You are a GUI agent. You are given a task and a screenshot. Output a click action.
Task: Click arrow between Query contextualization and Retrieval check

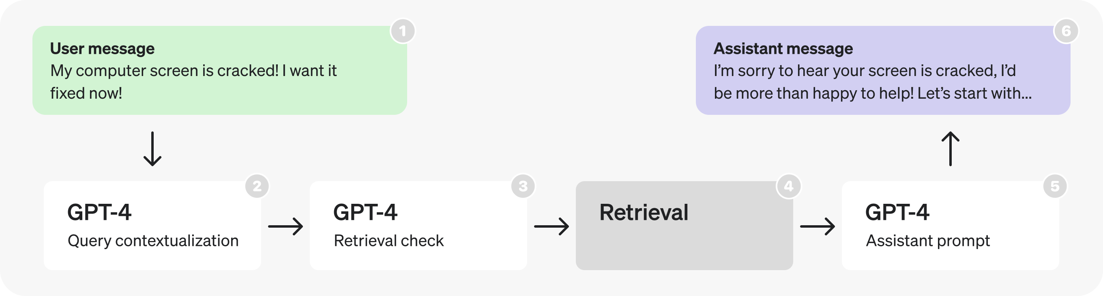[x=285, y=226]
